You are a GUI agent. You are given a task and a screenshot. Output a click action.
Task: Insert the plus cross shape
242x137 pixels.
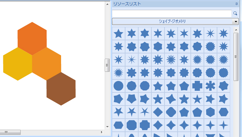(197, 86)
